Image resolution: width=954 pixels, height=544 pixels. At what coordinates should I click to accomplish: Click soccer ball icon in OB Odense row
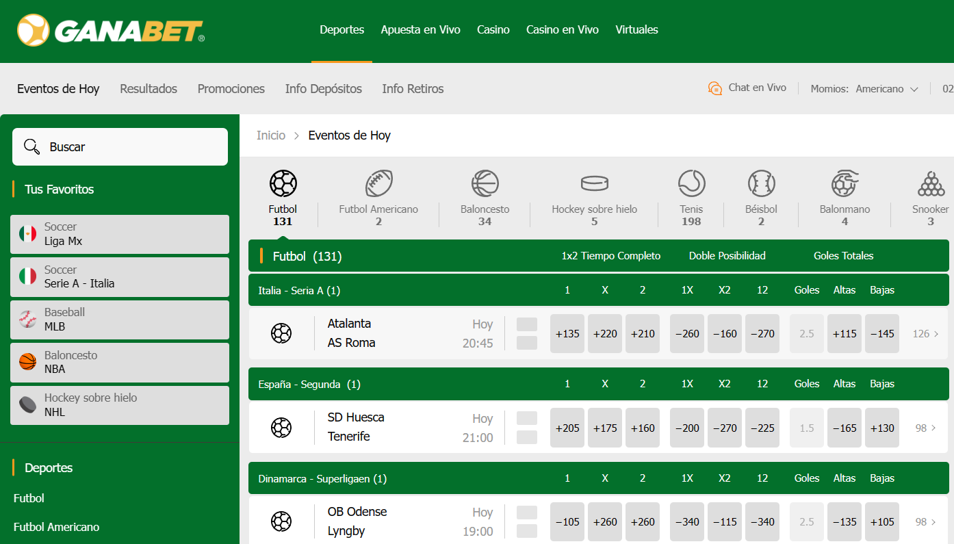click(x=281, y=521)
